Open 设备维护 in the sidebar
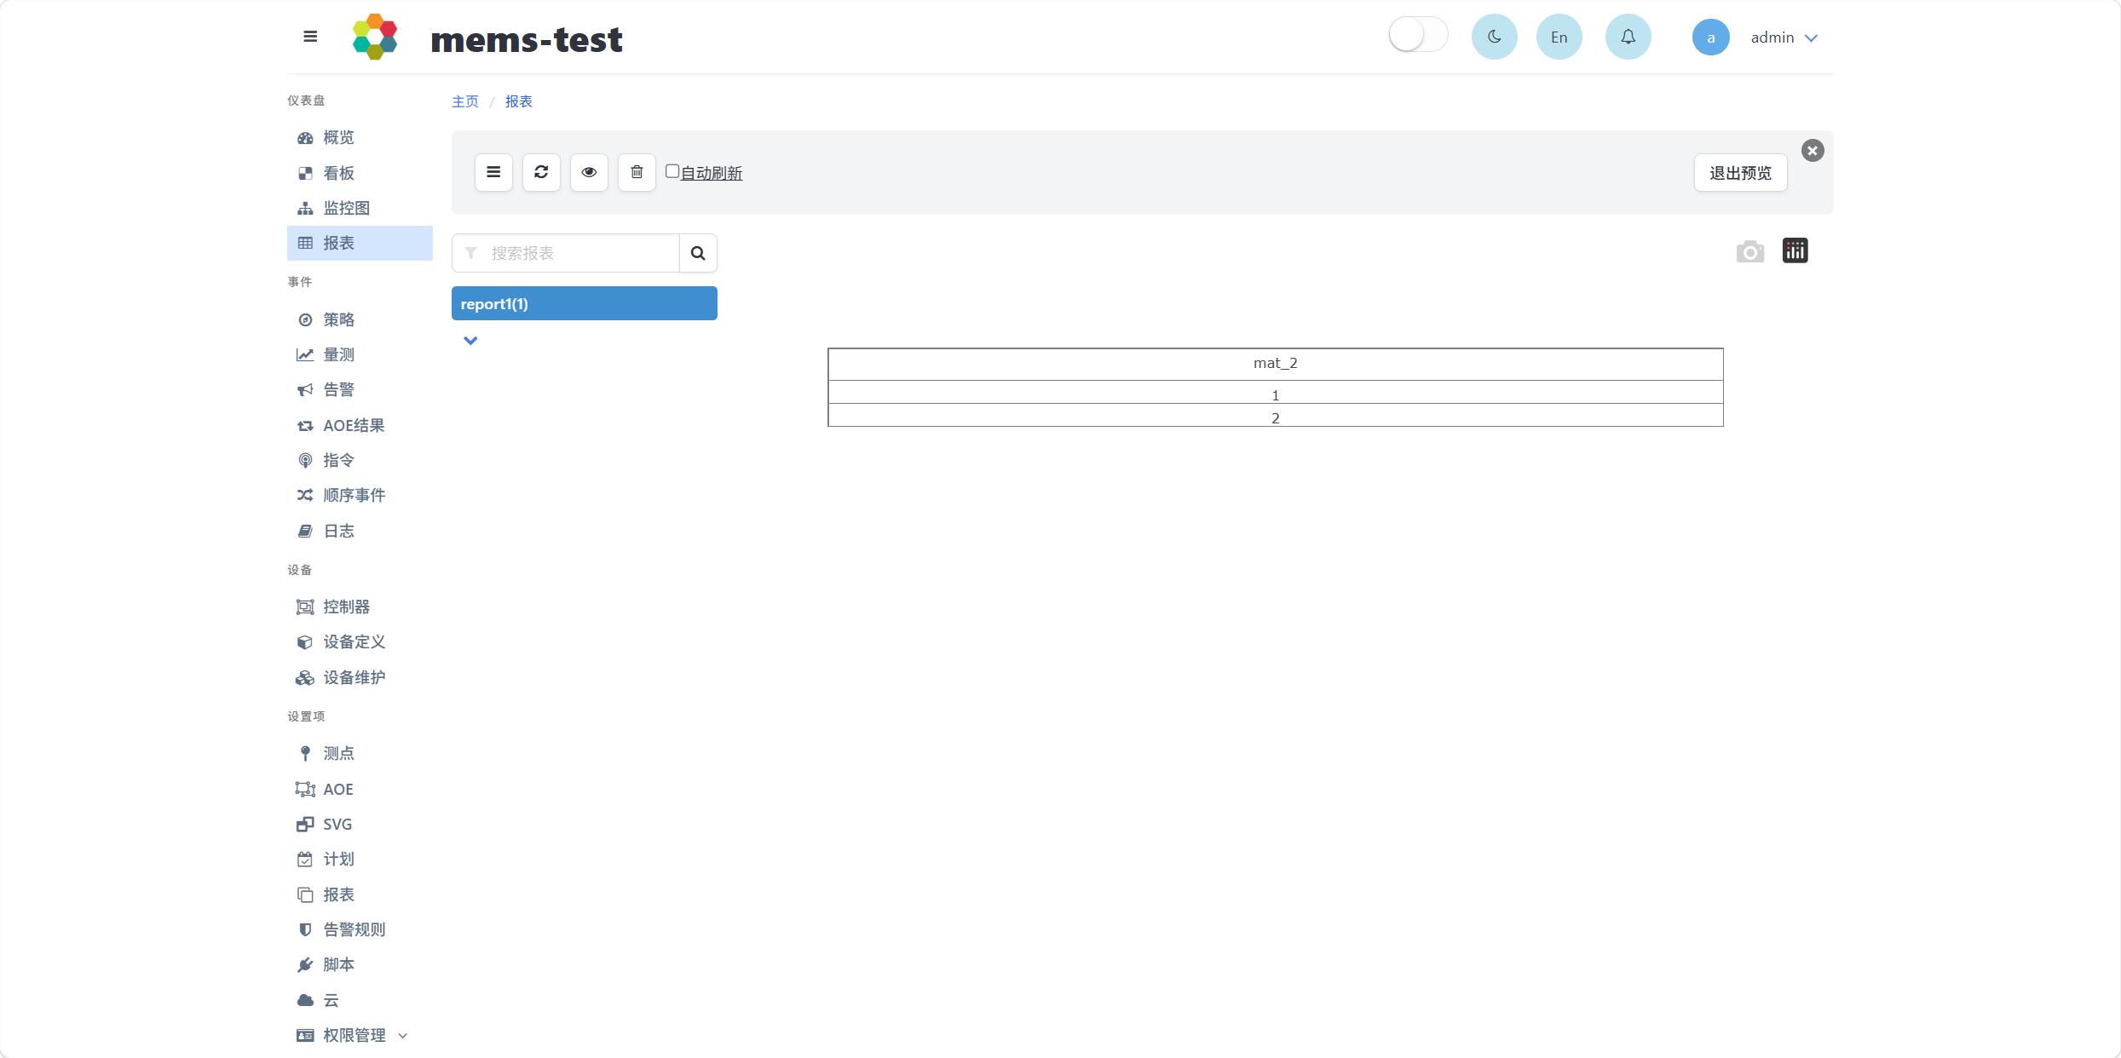 (360, 677)
